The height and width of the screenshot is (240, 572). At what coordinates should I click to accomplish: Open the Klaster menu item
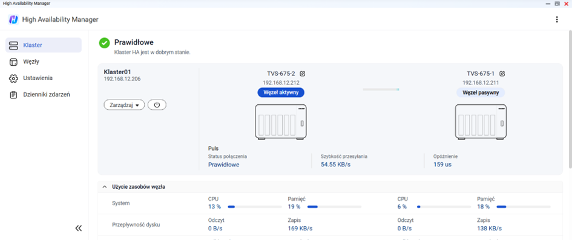44,45
